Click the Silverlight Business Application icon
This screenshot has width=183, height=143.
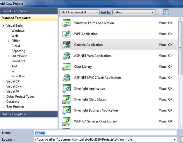[x=66, y=110]
